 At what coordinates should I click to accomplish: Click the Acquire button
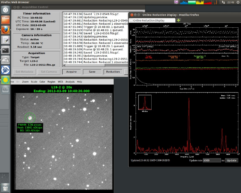pyautogui.click(x=71, y=72)
